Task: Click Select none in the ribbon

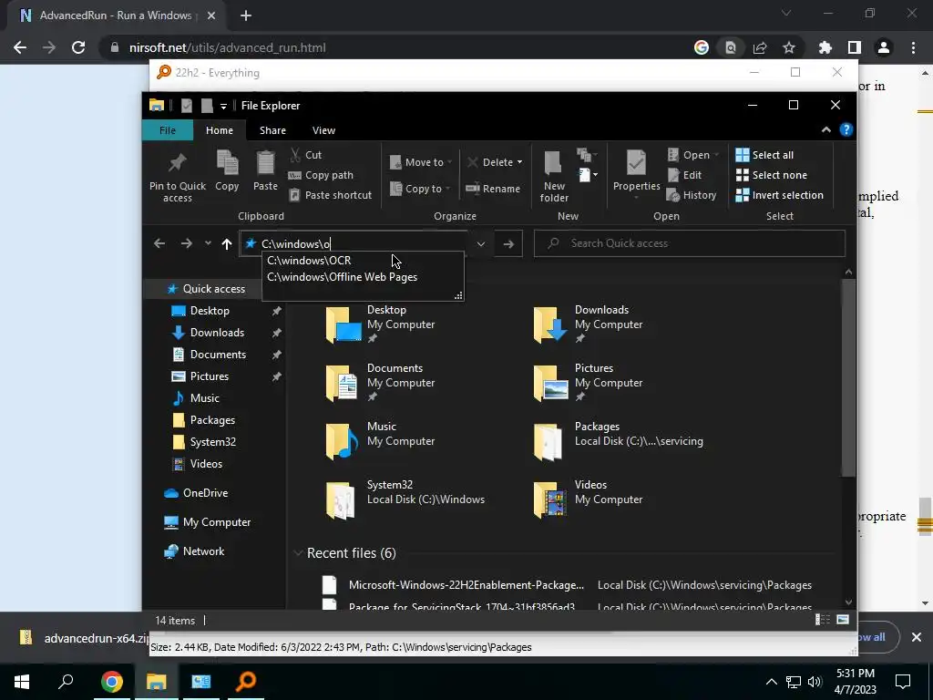Action: click(x=772, y=175)
